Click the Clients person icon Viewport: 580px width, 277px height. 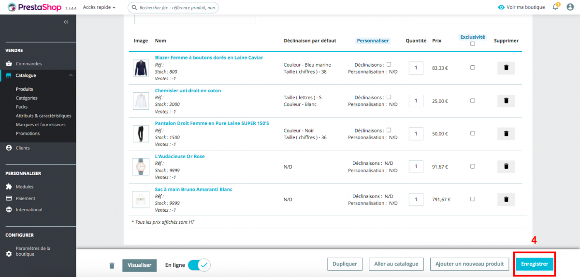(x=9, y=148)
